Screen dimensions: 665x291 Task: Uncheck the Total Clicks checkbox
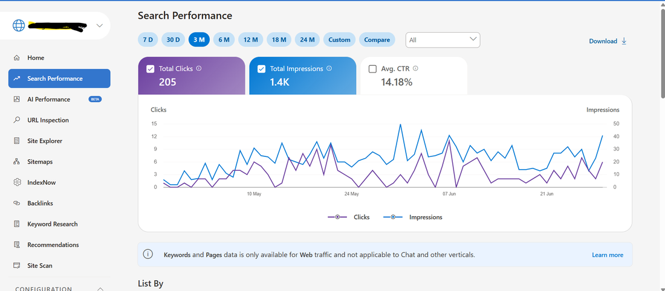(150, 69)
